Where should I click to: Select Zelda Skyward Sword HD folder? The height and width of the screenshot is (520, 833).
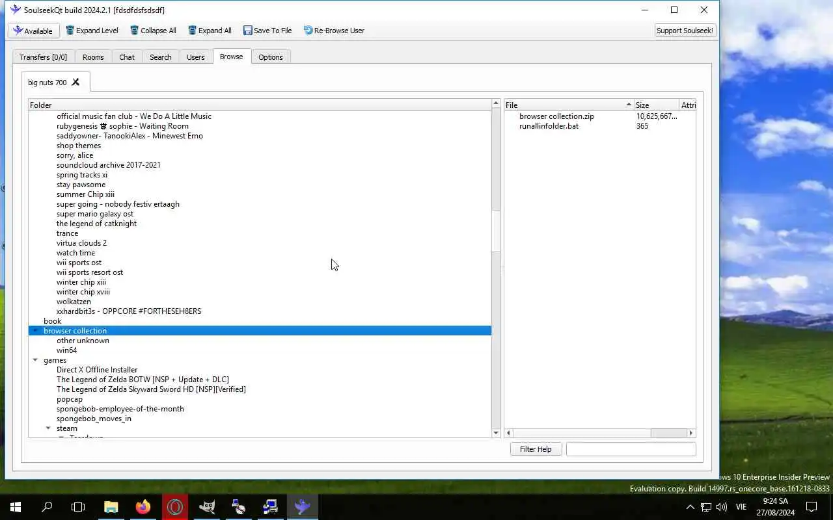pos(151,389)
